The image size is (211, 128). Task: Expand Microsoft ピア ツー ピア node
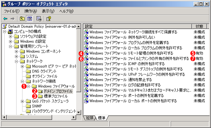point(22,66)
